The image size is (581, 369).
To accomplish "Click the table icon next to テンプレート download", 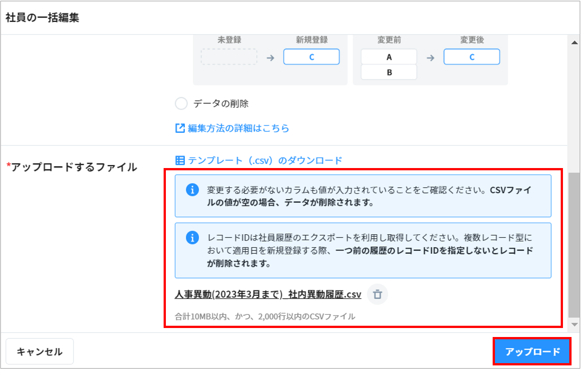I will pos(180,160).
